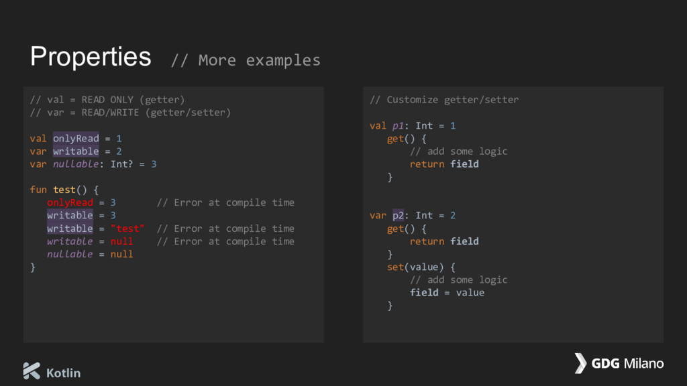The height and width of the screenshot is (386, 687).
Task: Click '// add some logic' in p1 getter
Action: (x=459, y=151)
